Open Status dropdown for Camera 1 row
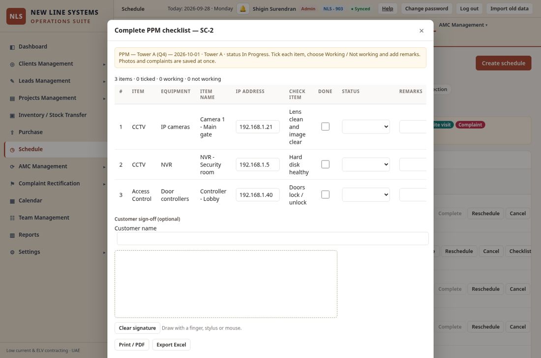 (x=366, y=127)
